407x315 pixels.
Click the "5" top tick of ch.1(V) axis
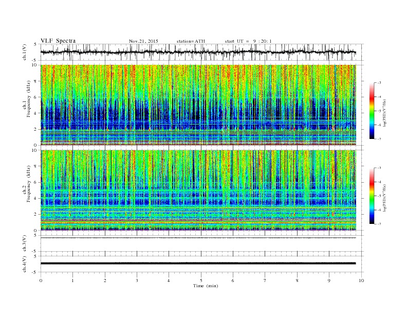pyautogui.click(x=35, y=44)
